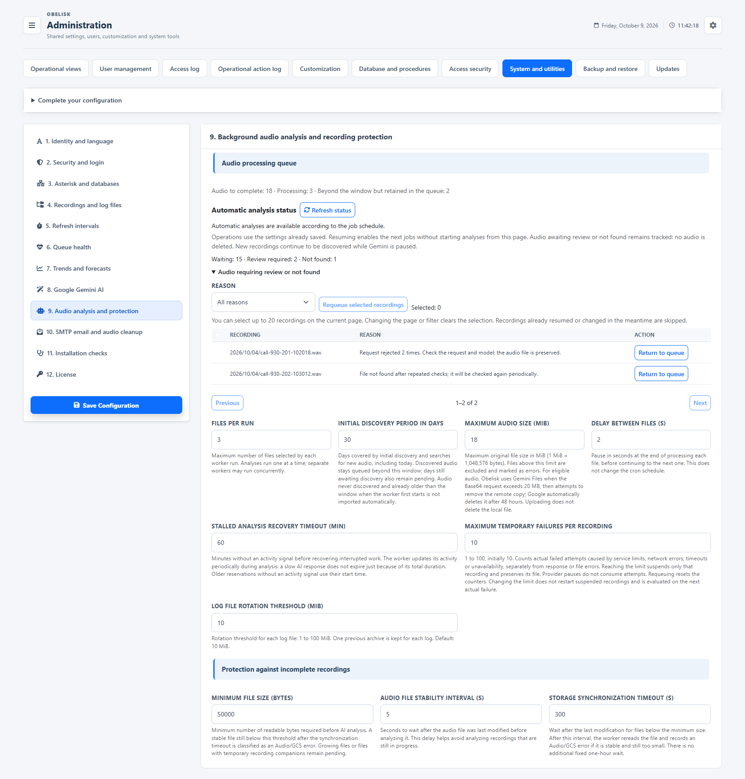The height and width of the screenshot is (779, 745).
Task: Return call-930-202-103012.wav to queue
Action: [x=661, y=374]
